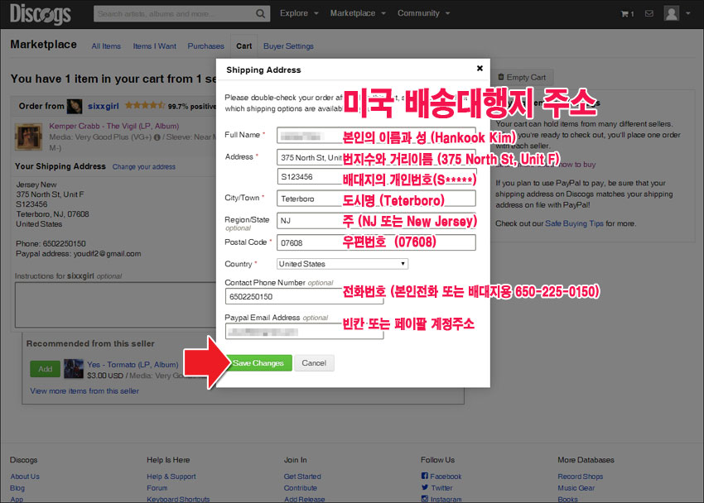Click the Change your address link
Screen dimensions: 704x503
tap(143, 167)
